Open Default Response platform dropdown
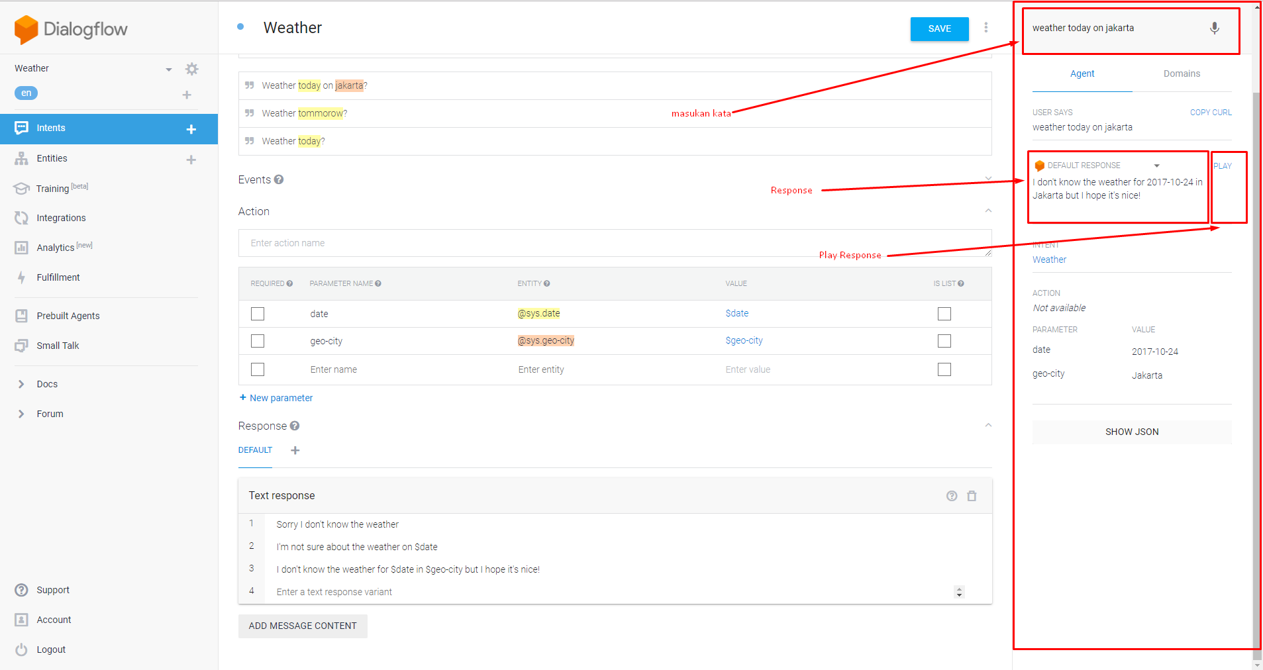Image resolution: width=1263 pixels, height=670 pixels. click(x=1157, y=166)
